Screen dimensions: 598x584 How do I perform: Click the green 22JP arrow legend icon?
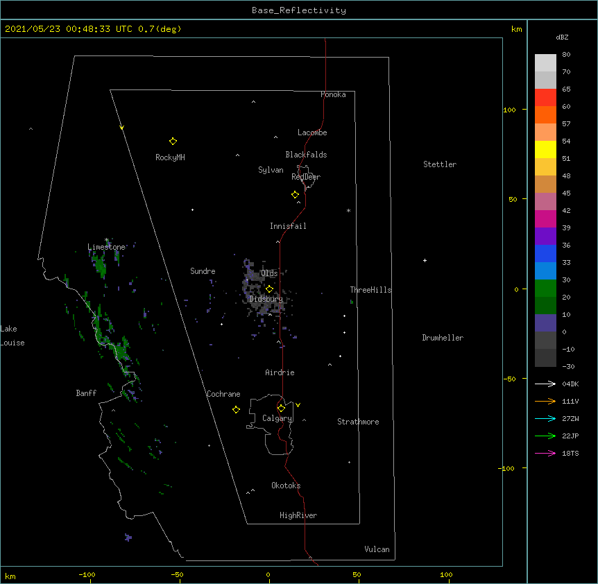545,436
